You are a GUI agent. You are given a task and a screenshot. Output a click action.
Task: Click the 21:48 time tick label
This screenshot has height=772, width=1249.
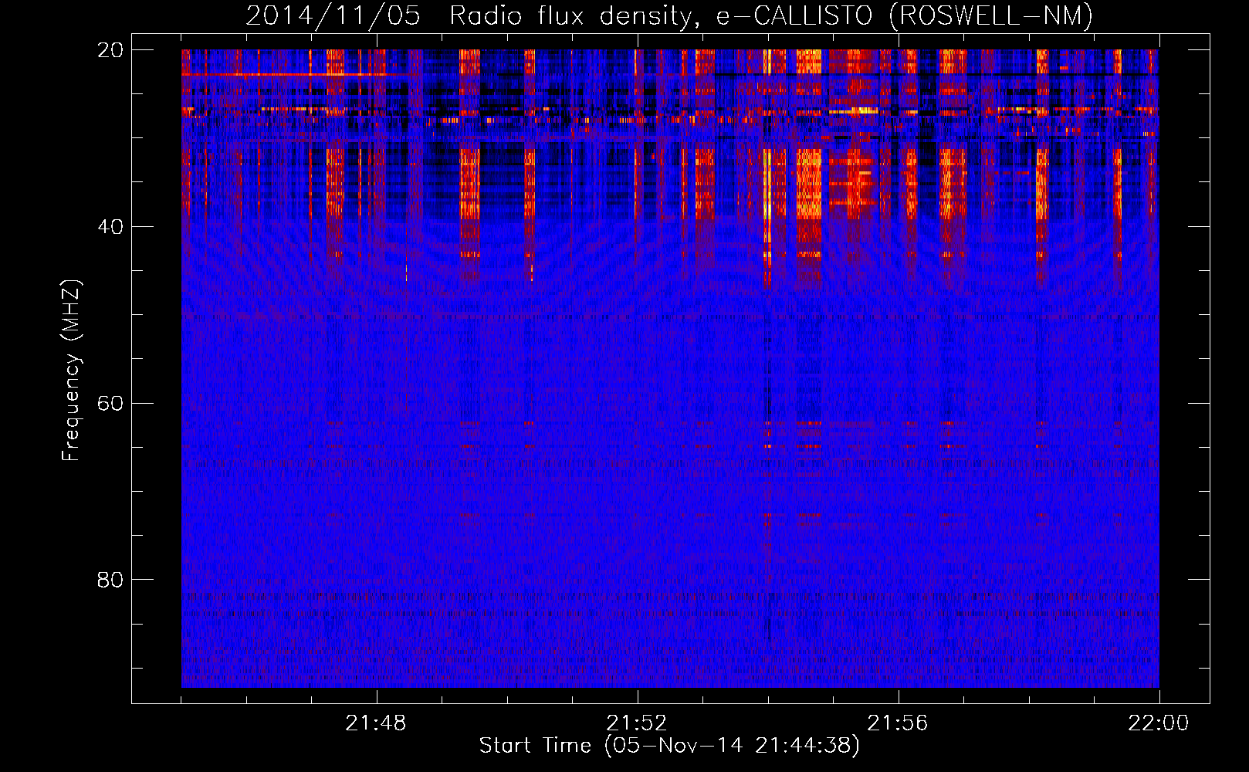(x=376, y=723)
